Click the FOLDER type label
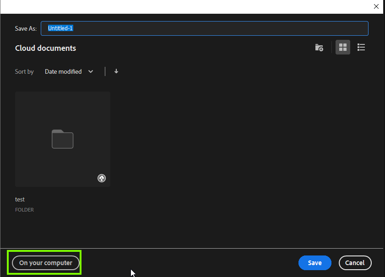This screenshot has height=277, width=385. (x=24, y=210)
